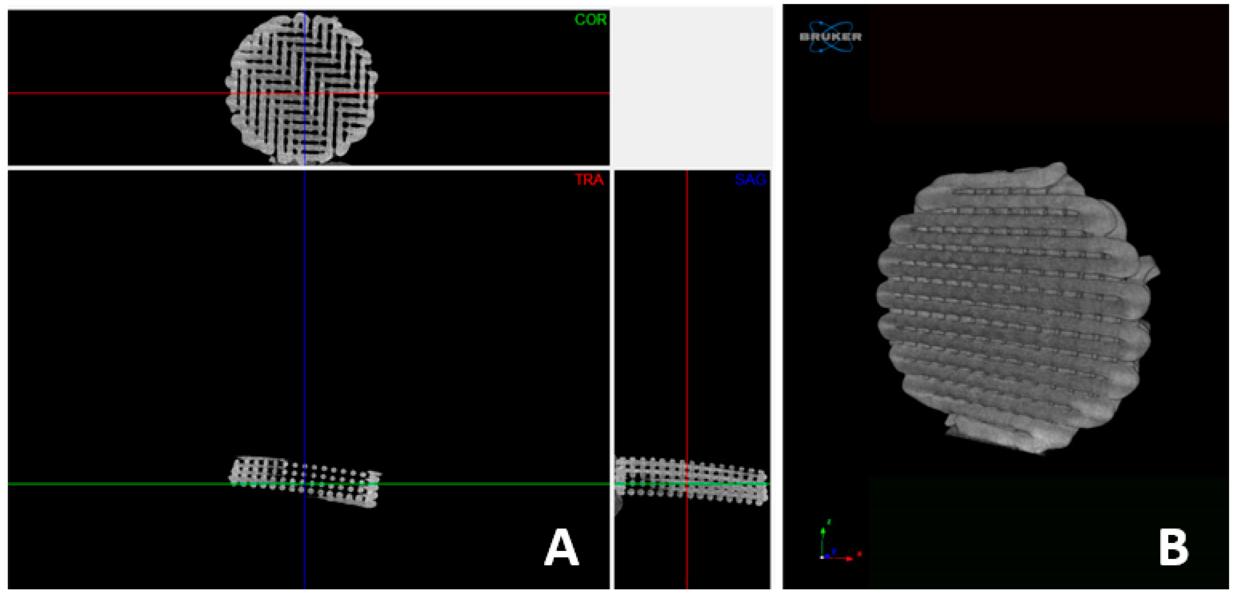
Task: Click the Bruker logo in the 3D viewer
Action: [x=830, y=37]
